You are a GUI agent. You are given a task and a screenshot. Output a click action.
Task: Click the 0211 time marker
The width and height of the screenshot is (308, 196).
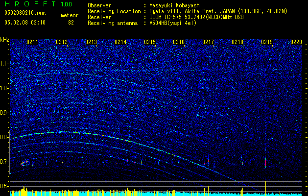tap(32, 42)
